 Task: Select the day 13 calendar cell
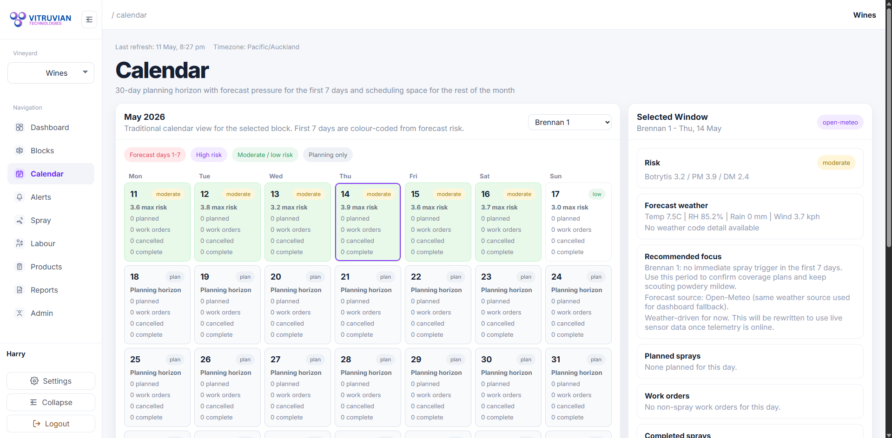[x=297, y=222]
